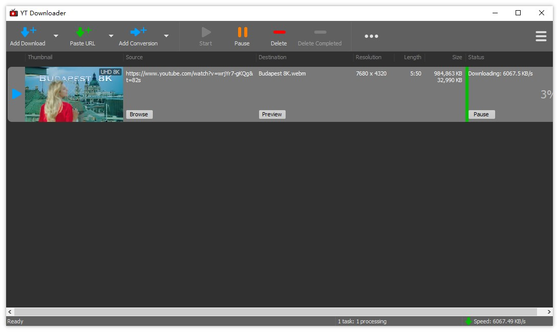Click the Speed: 6067.49 KB/s status text

pyautogui.click(x=499, y=321)
